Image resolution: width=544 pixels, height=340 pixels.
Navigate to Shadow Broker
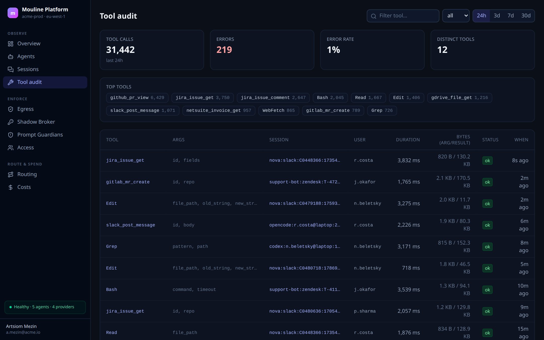click(45, 122)
